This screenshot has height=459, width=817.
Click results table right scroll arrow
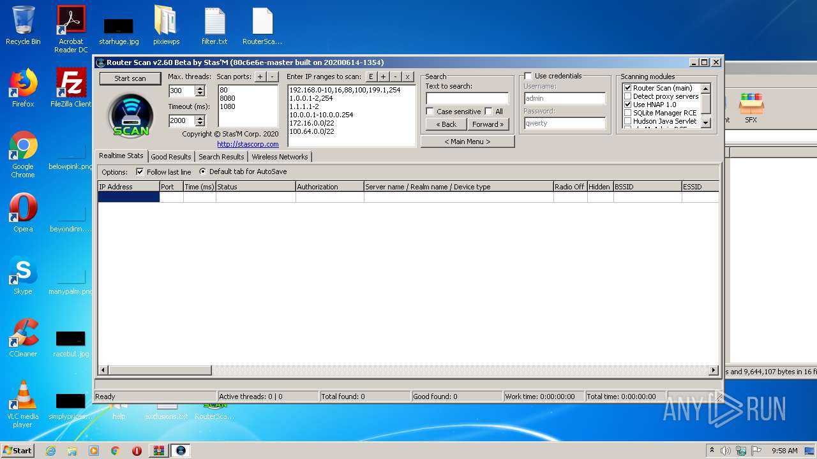(x=714, y=370)
